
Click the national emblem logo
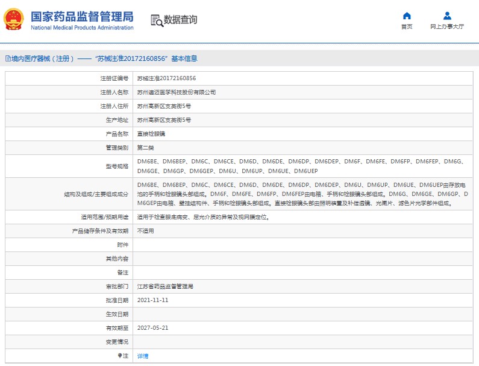click(x=13, y=19)
